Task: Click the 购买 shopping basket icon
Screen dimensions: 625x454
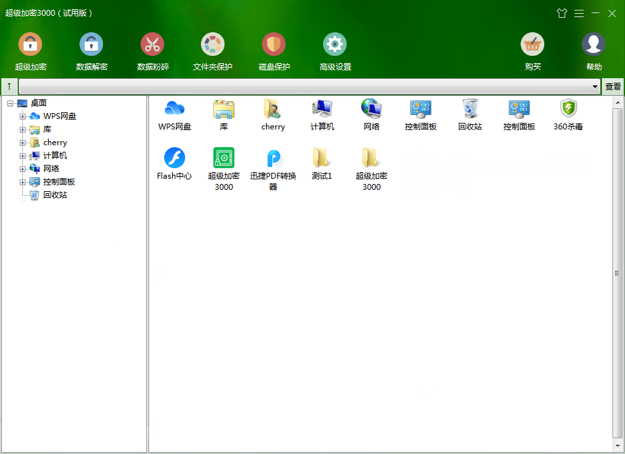Action: pyautogui.click(x=532, y=44)
